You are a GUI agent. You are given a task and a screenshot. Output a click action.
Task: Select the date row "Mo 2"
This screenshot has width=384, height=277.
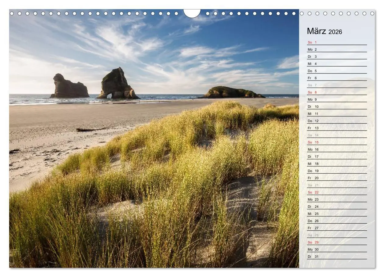coord(337,49)
